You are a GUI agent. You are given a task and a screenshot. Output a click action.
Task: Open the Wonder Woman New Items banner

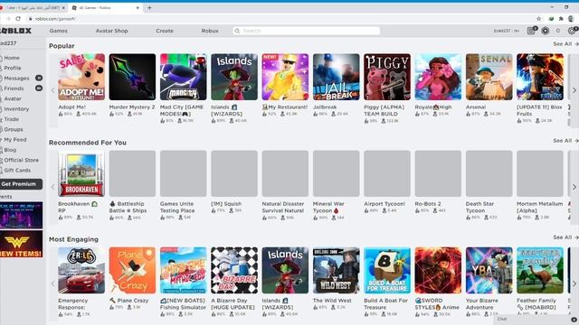(x=21, y=245)
